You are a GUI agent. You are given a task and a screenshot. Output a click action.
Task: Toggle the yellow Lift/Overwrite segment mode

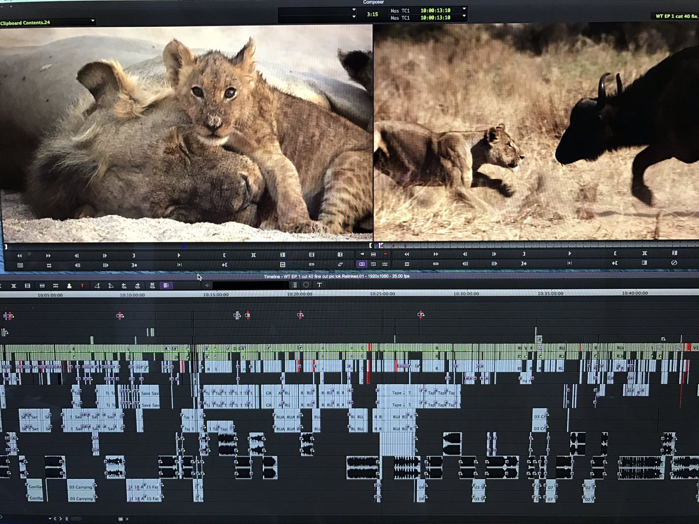pos(69,285)
